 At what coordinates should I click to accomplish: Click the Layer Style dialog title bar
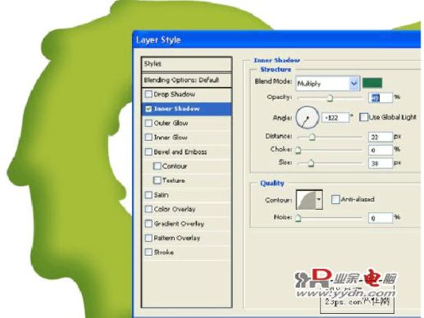(276, 40)
